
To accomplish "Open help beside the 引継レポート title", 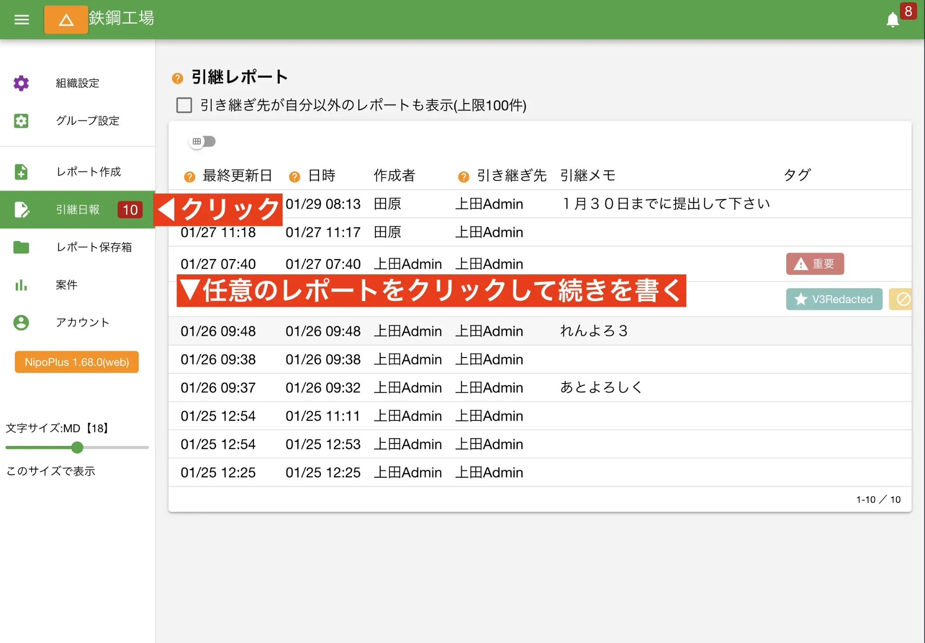I will pyautogui.click(x=177, y=78).
